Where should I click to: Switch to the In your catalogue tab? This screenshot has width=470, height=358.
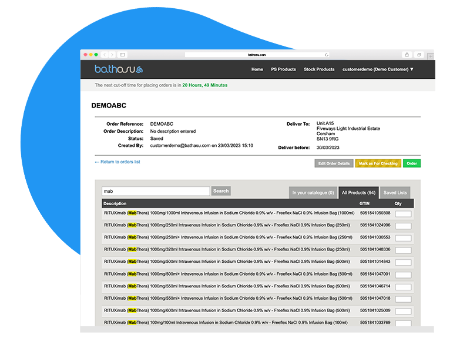[313, 192]
